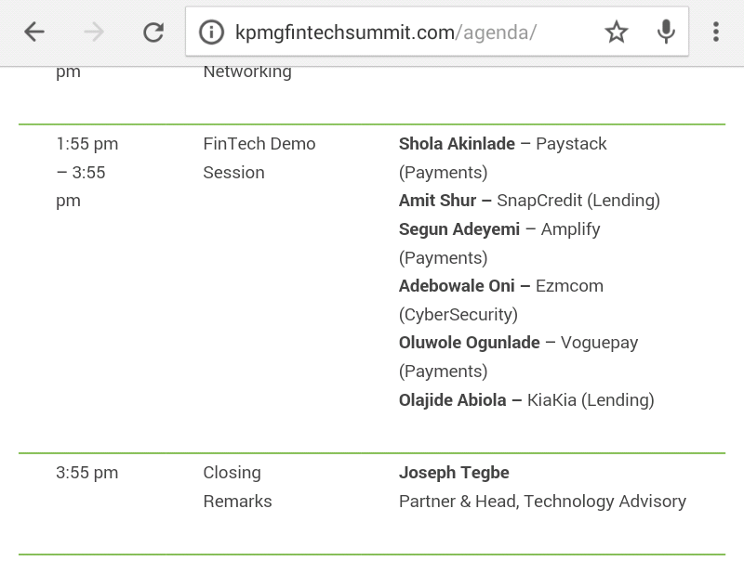Tap the browser back arrow

tap(34, 33)
